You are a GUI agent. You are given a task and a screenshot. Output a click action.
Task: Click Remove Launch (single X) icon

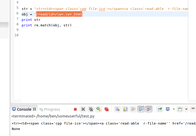[x=83, y=109]
